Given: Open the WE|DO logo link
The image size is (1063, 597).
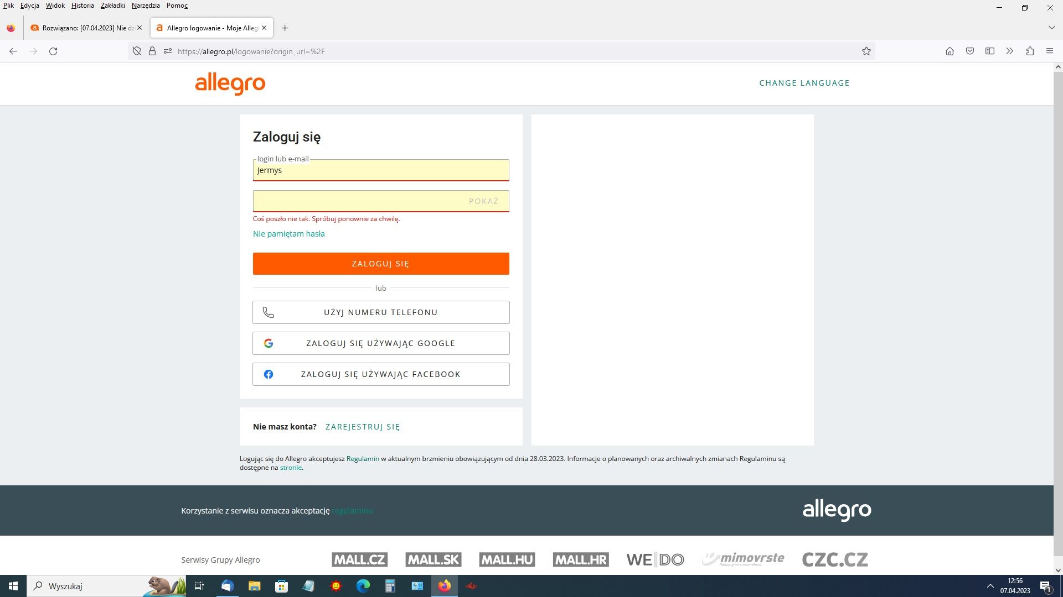Looking at the screenshot, I should click(655, 559).
